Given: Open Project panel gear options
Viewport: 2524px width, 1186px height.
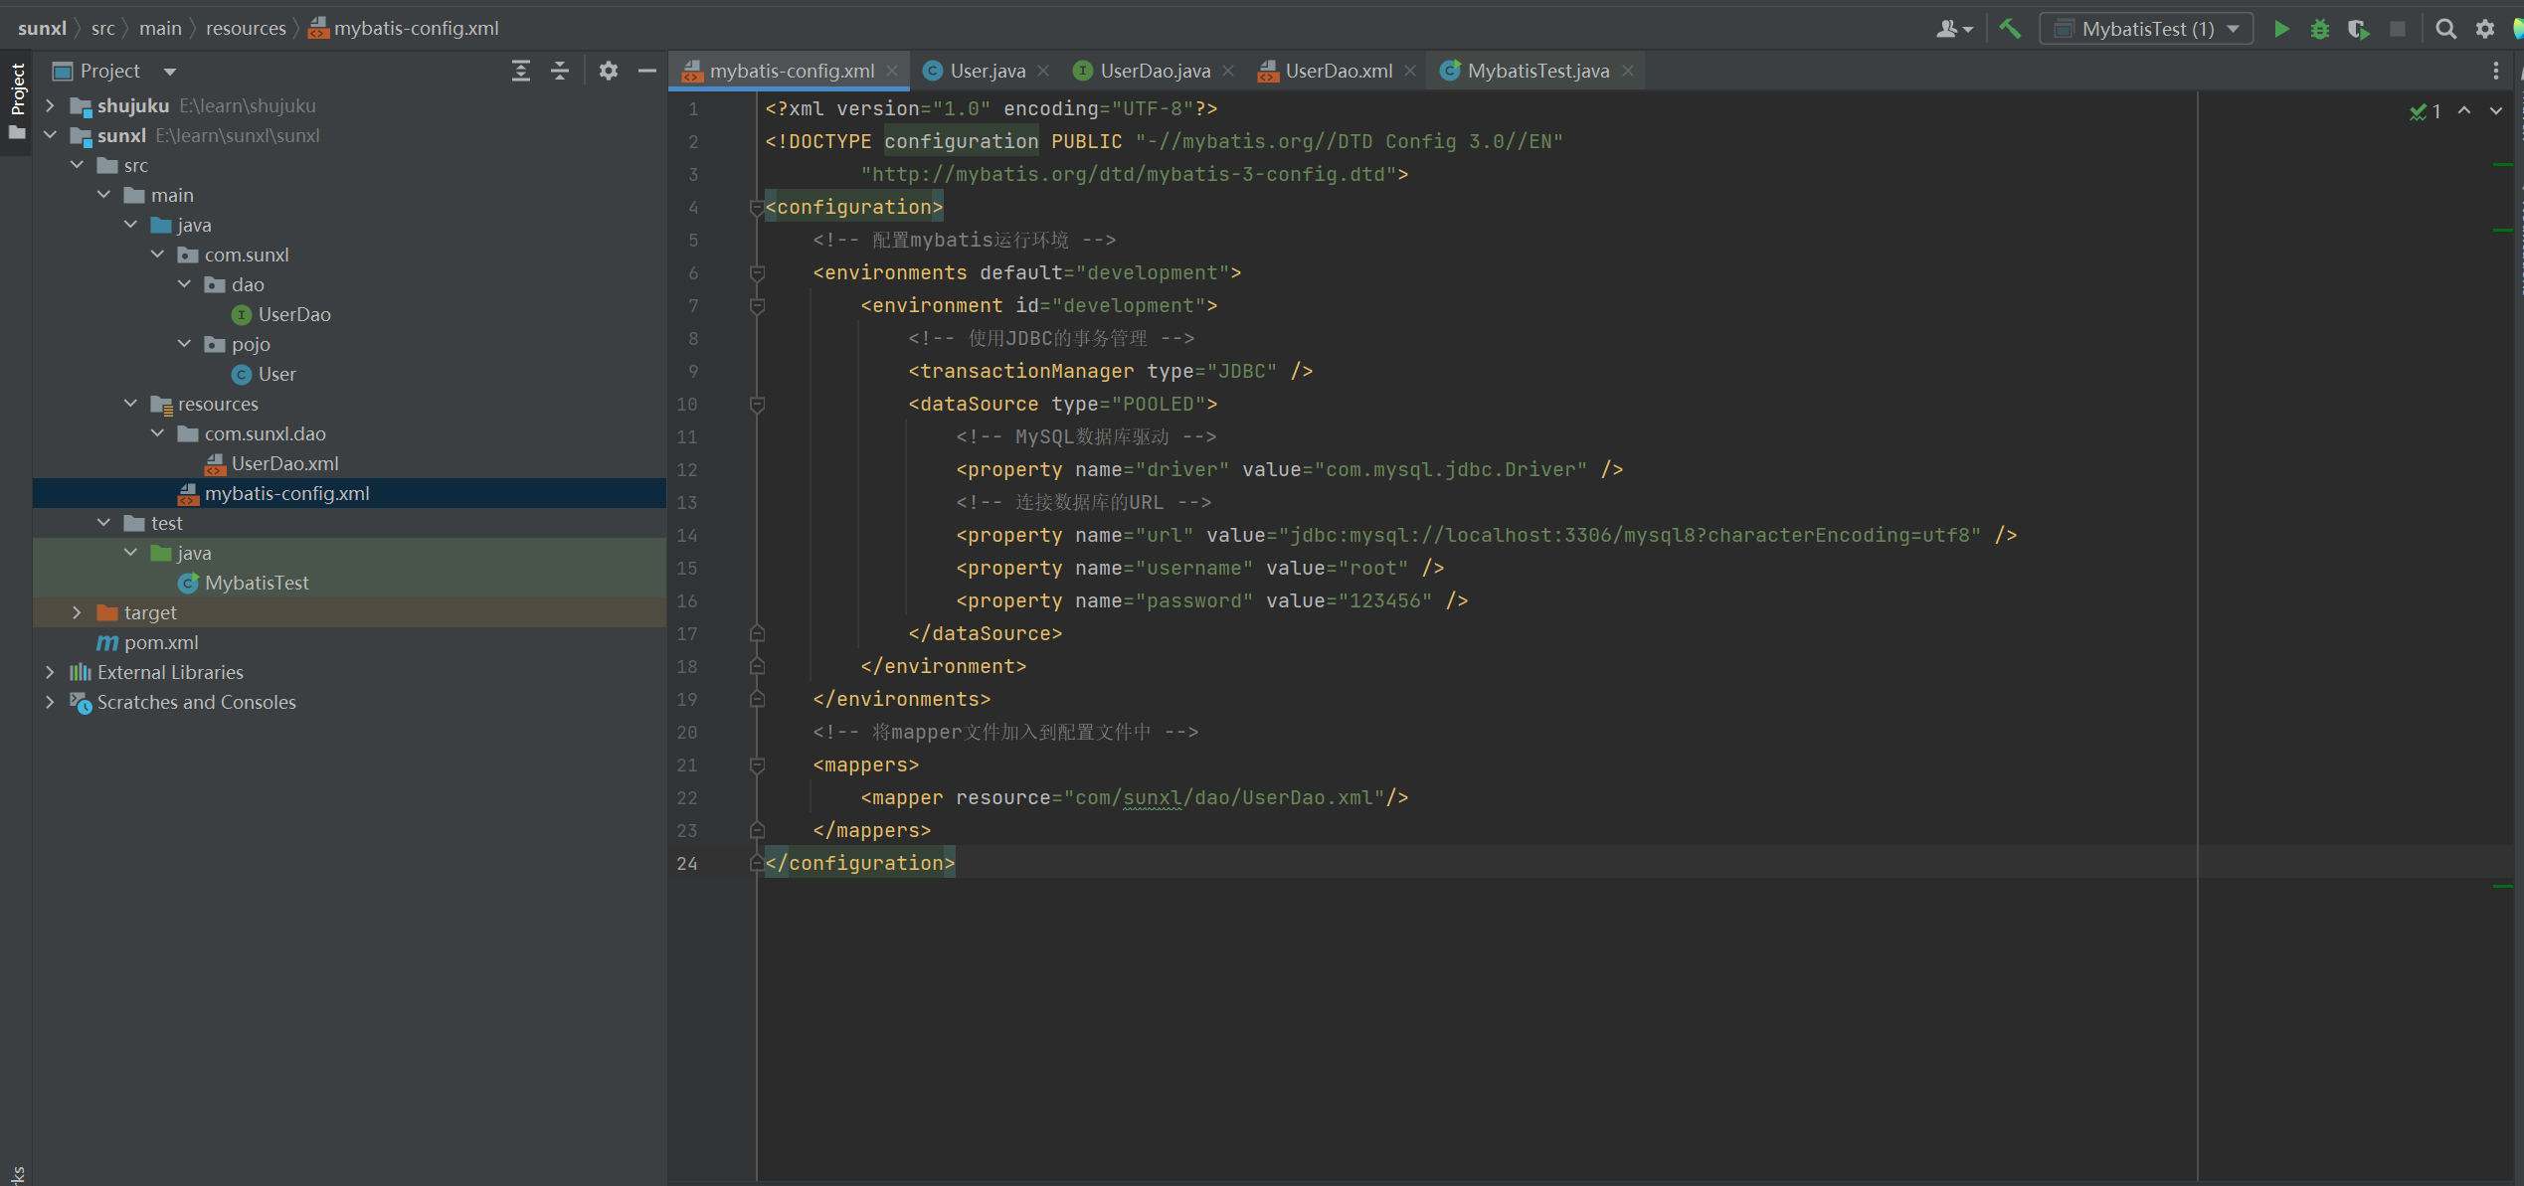Looking at the screenshot, I should [608, 71].
